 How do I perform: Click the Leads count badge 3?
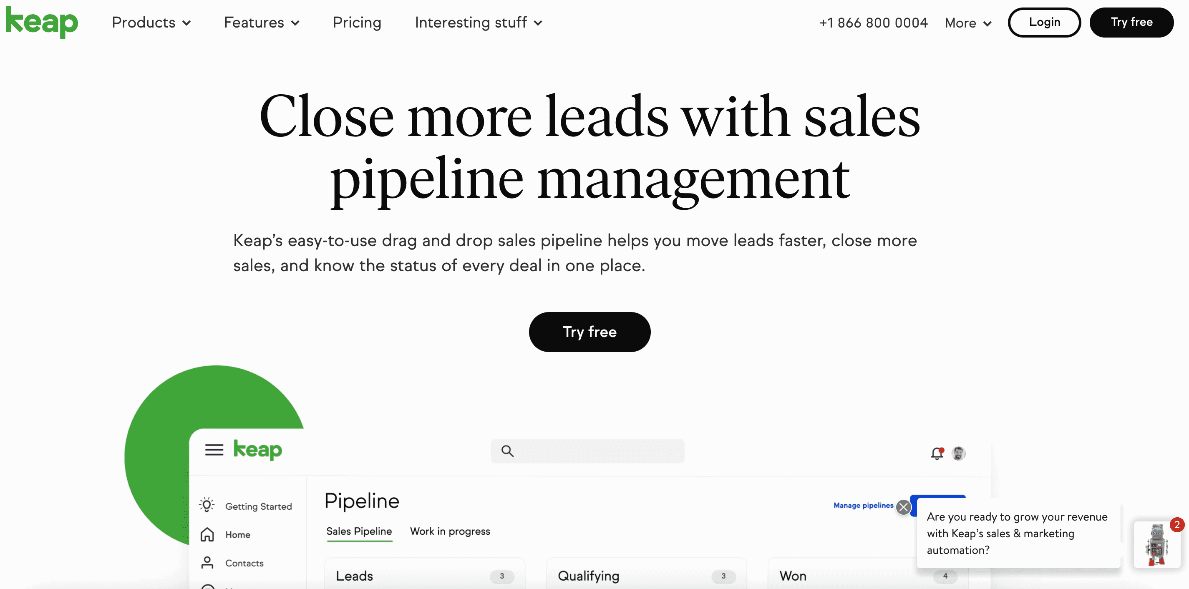coord(502,576)
